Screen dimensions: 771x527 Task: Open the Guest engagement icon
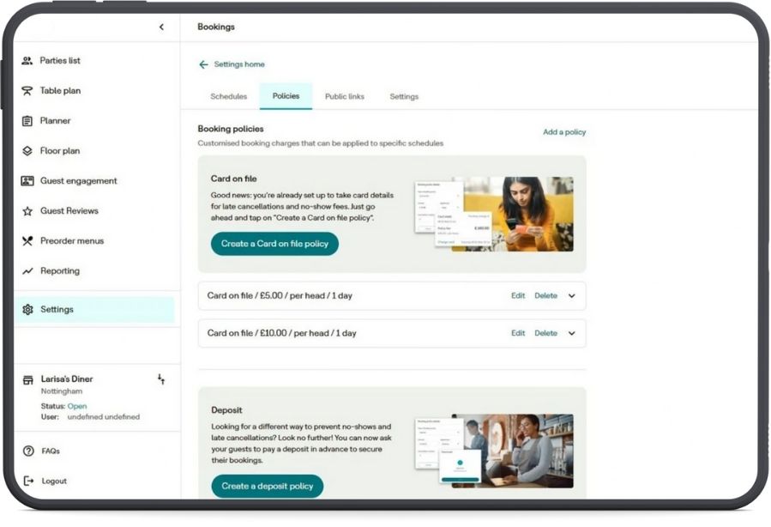(27, 180)
